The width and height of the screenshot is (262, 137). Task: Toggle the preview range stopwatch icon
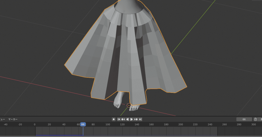[255, 119]
